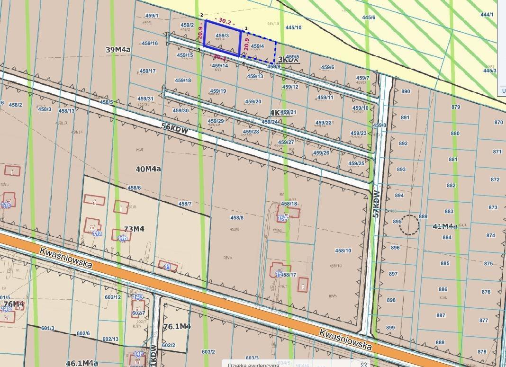The width and height of the screenshot is (506, 367).
Task: Click parcel number 459/18
Action: tap(183, 81)
